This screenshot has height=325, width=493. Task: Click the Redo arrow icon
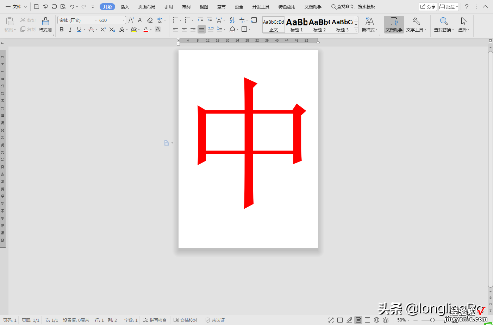(83, 7)
